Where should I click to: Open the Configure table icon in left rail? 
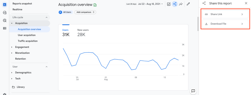pos(5,28)
